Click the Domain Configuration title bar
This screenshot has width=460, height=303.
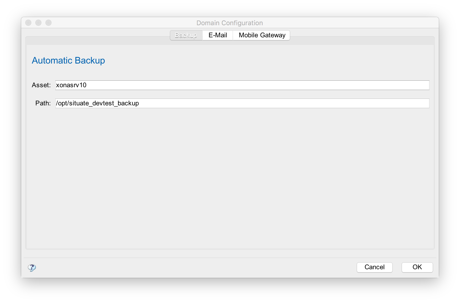[x=230, y=23]
